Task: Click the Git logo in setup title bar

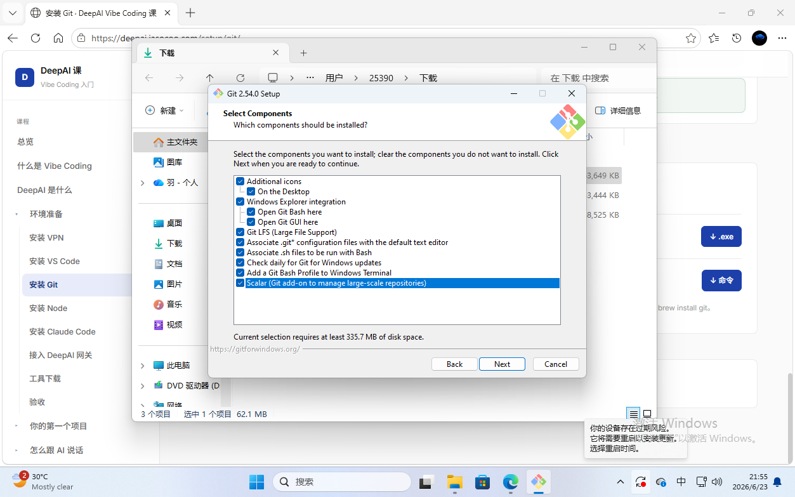Action: click(218, 93)
